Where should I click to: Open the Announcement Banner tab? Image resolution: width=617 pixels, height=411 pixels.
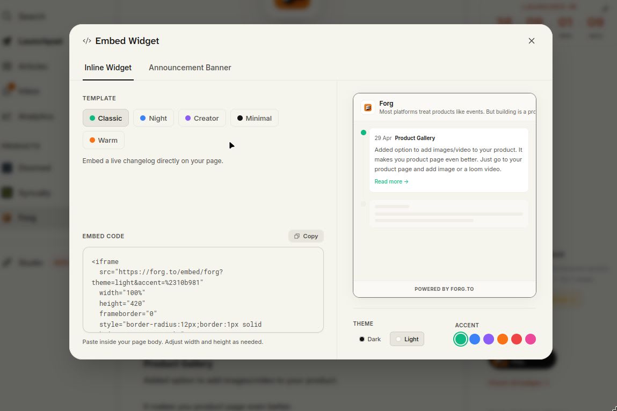(x=190, y=68)
